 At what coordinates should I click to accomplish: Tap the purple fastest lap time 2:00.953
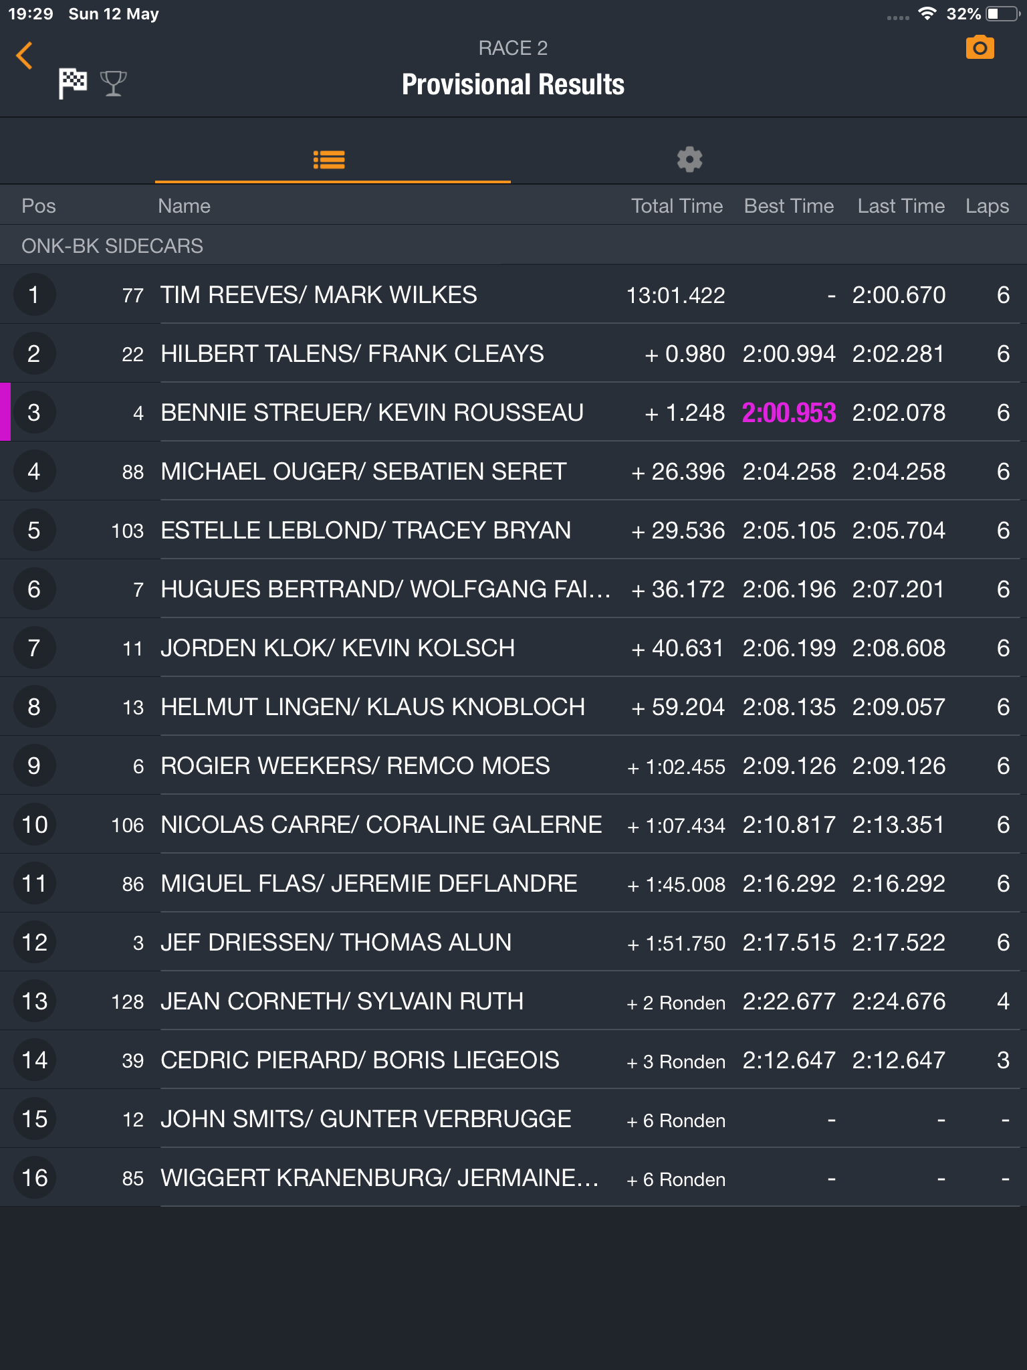789,413
